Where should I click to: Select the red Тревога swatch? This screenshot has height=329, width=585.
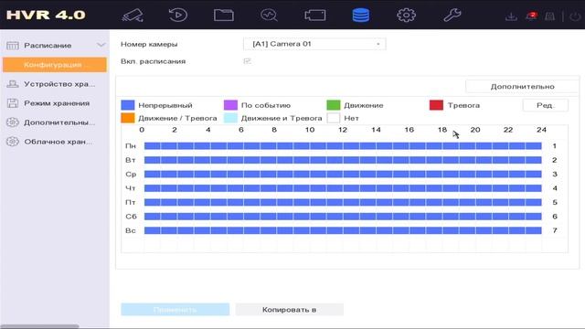click(x=436, y=105)
